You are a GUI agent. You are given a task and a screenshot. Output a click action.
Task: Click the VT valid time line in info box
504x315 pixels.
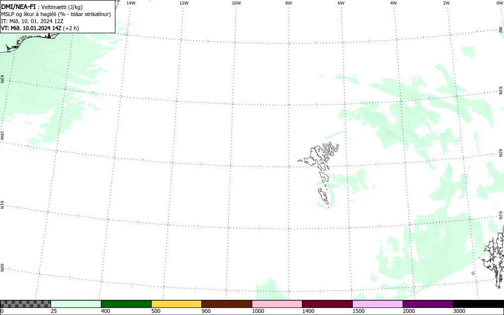pyautogui.click(x=40, y=28)
